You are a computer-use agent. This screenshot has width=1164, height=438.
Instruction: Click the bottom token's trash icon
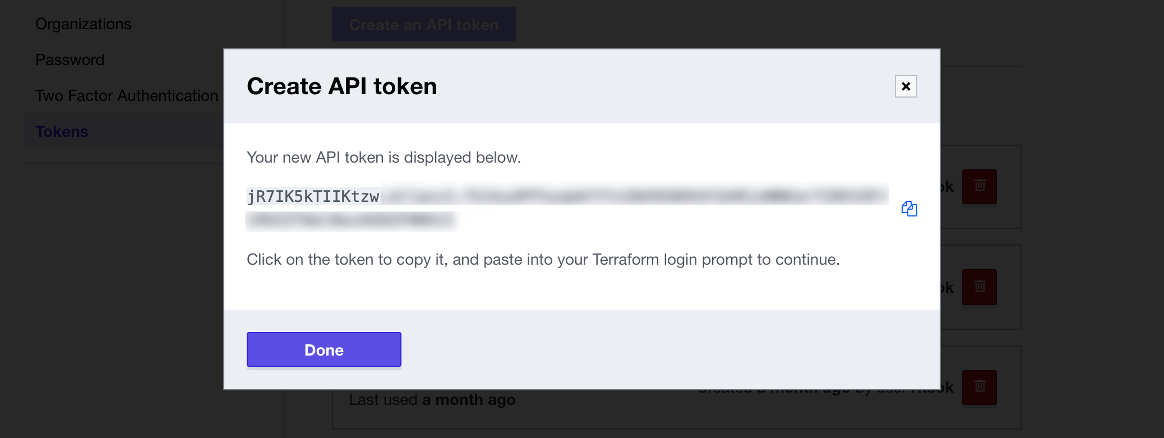[979, 387]
